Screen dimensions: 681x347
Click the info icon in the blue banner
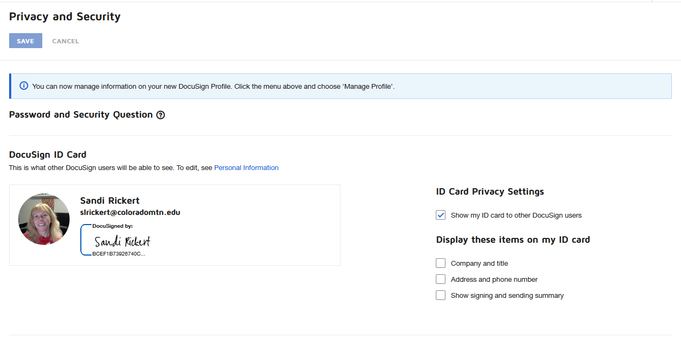pyautogui.click(x=24, y=86)
